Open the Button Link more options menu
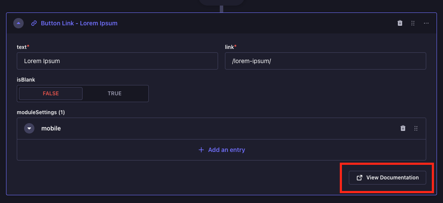443x203 pixels. tap(426, 23)
